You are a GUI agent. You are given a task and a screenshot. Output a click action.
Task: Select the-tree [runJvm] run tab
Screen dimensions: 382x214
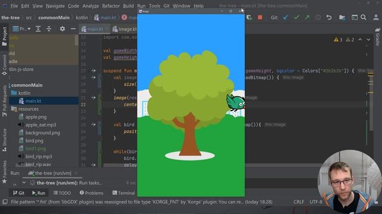click(53, 173)
